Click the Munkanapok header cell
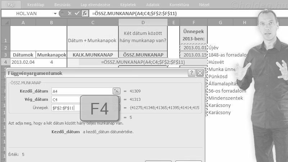The image size is (288, 162). click(51, 55)
